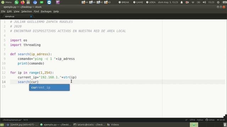Image resolution: width=227 pixels, height=127 pixels.
Task: Click line number 8 in the gutter
Action: click(x=5, y=54)
